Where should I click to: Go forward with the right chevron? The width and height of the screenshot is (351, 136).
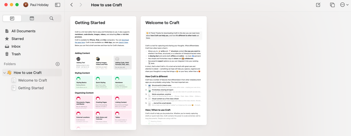pos(81,5)
